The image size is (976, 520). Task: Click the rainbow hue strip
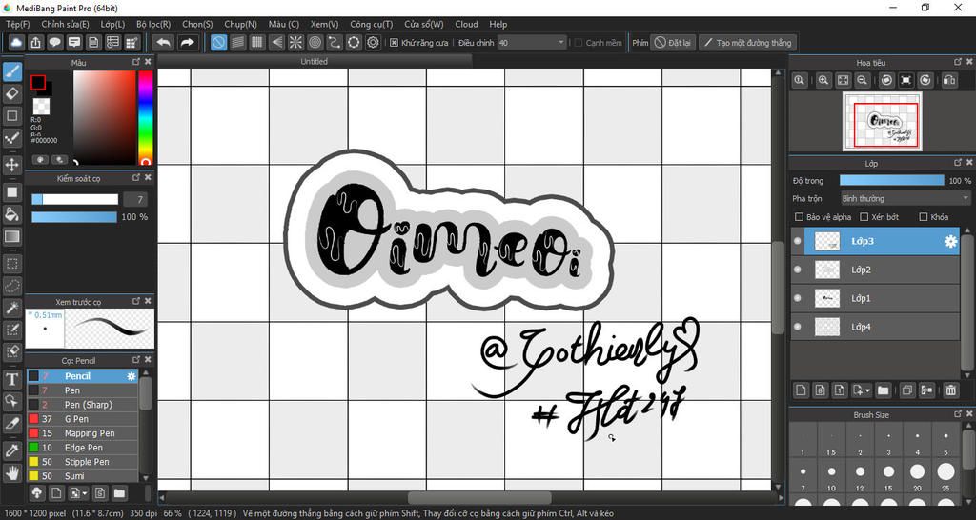[145, 117]
